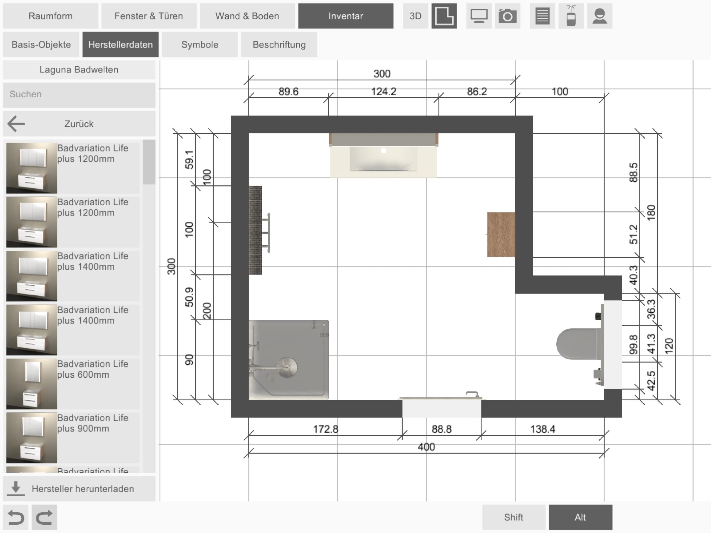Open the user profile icon
The image size is (711, 533).
[x=599, y=16]
